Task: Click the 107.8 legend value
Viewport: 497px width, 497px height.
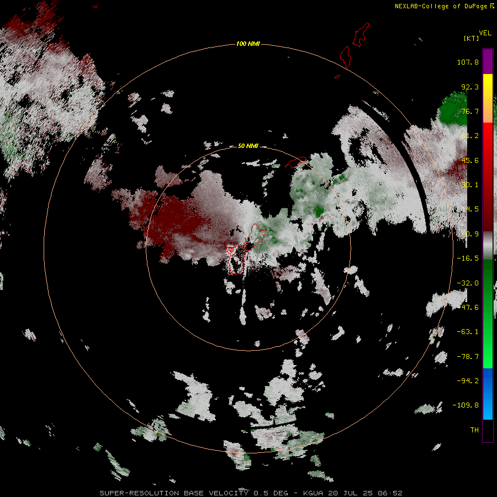Action: click(x=468, y=62)
